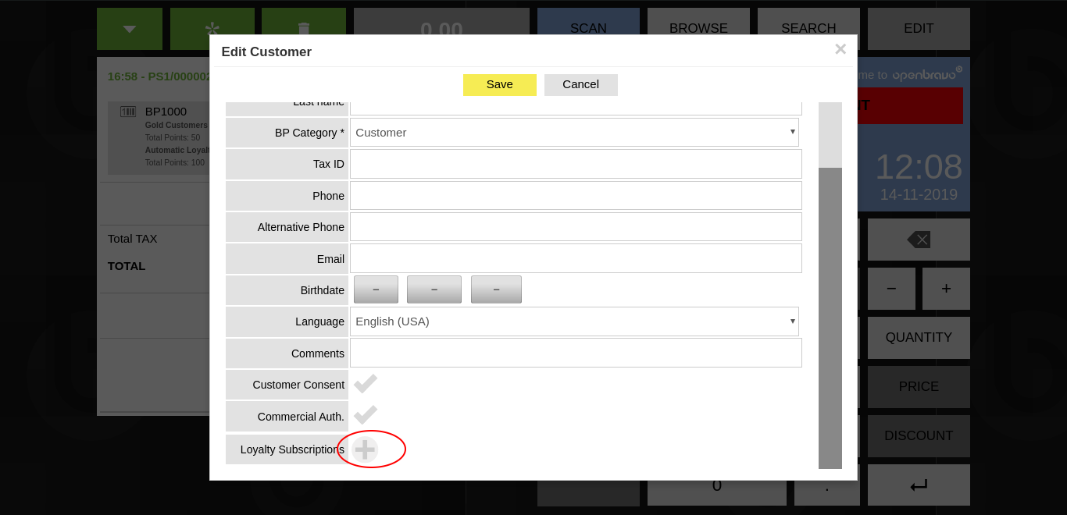Select the BP1000 customer entry
1067x515 pixels.
pos(159,137)
